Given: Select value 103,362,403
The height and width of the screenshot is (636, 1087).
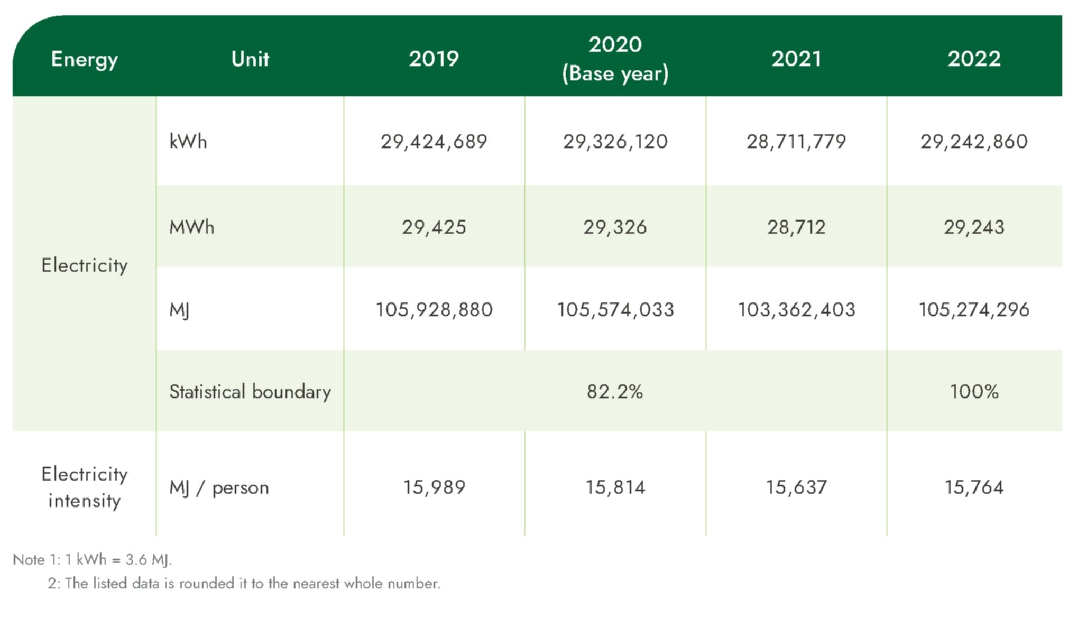Looking at the screenshot, I should pos(796,310).
